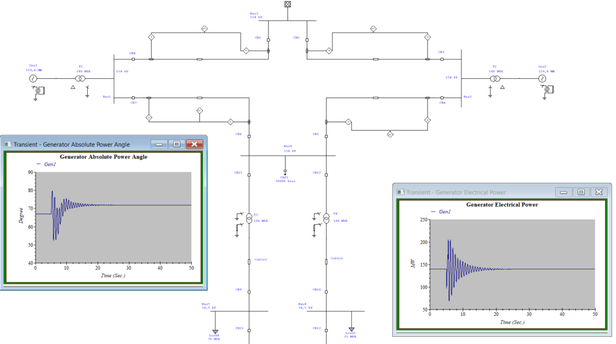616x344 pixels.
Task: Select circuit breaker CB21
Action: (249, 175)
